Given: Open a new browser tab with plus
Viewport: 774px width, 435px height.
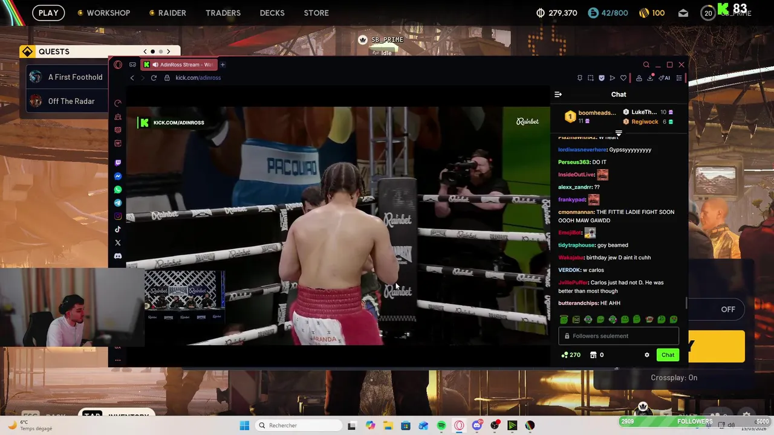Looking at the screenshot, I should 223,65.
